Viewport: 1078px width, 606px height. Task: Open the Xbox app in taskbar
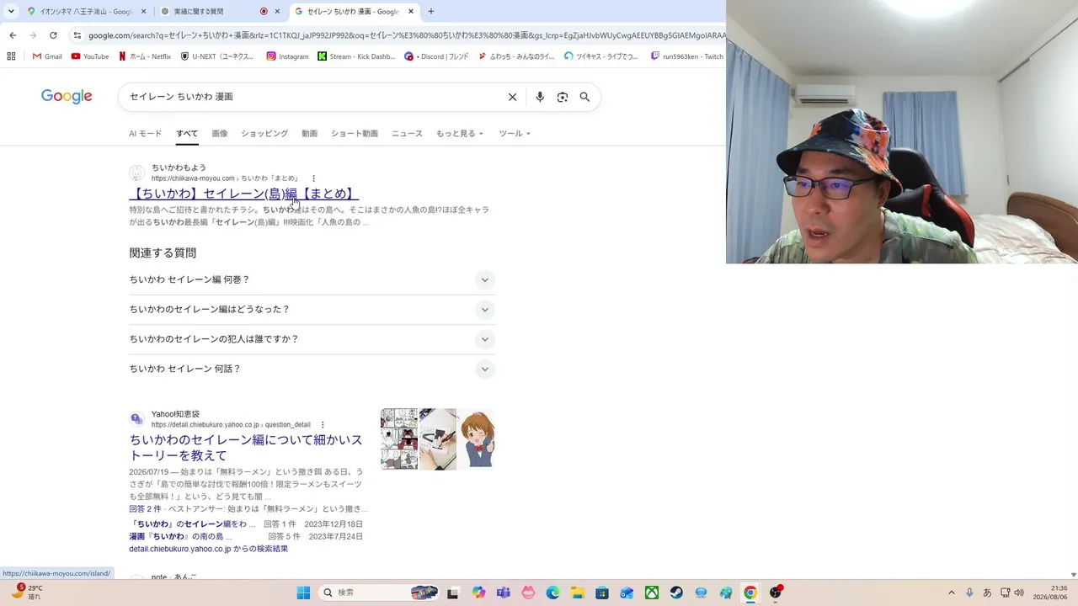tap(652, 593)
